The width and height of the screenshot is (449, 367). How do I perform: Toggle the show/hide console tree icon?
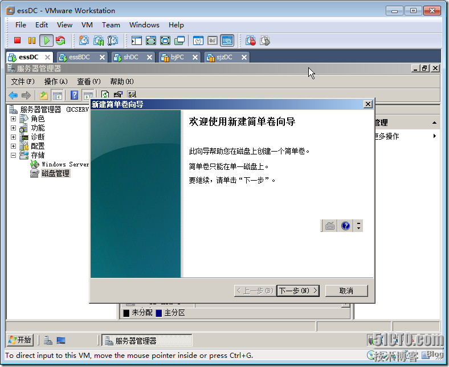[57, 95]
